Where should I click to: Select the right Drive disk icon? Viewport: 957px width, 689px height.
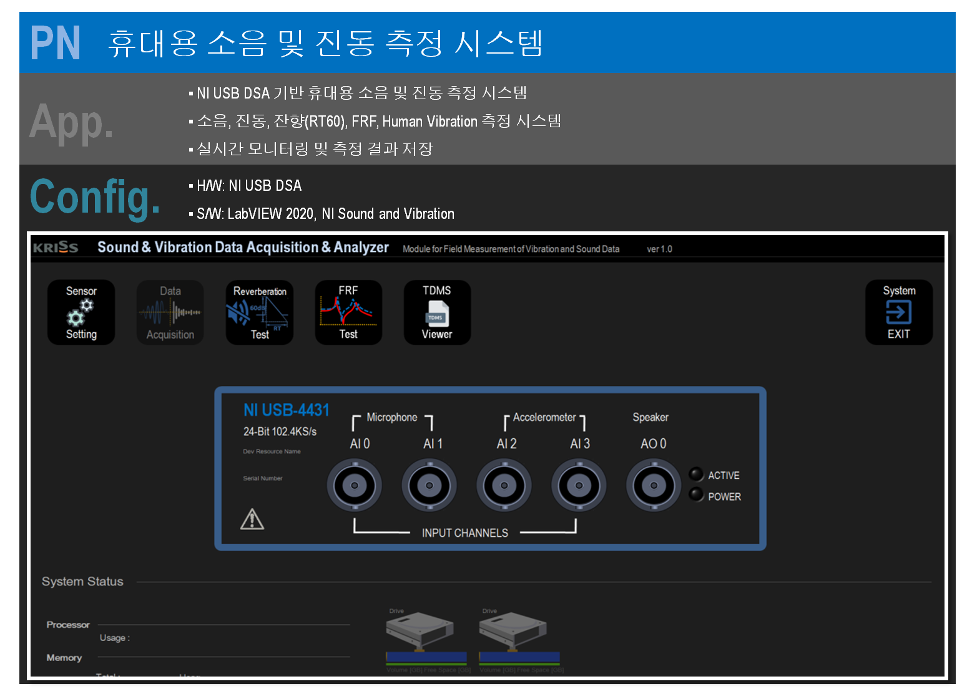513,631
